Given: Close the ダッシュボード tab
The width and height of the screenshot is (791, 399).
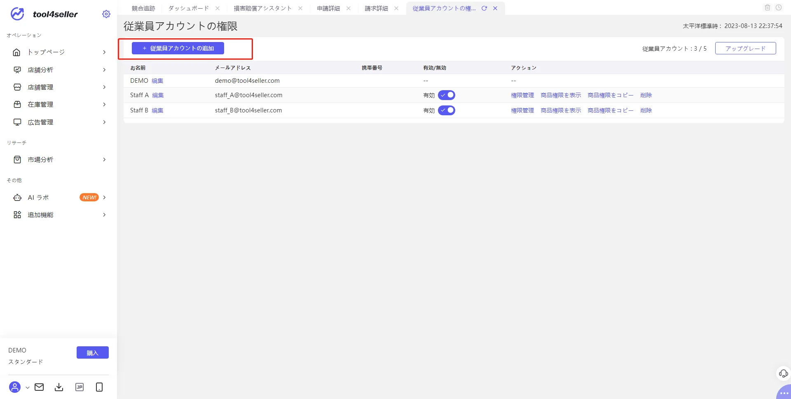Looking at the screenshot, I should tap(218, 8).
